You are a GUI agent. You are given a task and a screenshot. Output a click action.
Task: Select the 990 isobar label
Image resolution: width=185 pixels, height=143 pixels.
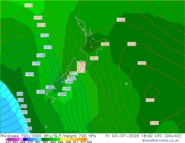[x=28, y=121]
